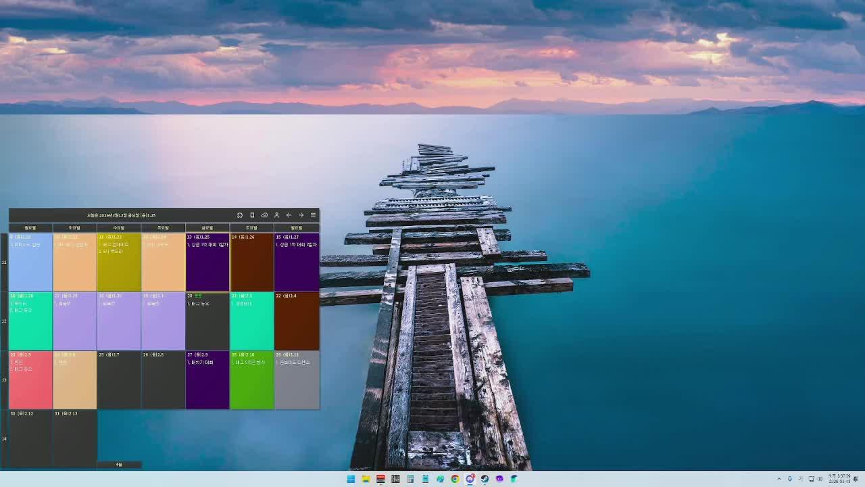Advance calendar with the right arrow

301,215
